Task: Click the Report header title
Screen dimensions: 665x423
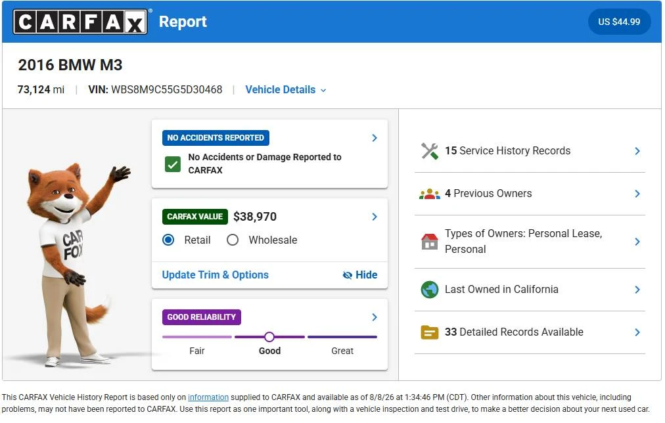Action: click(x=183, y=22)
